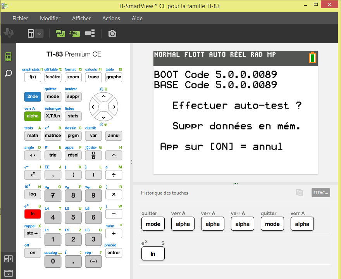Click the panel layout view icon

click(x=90, y=33)
